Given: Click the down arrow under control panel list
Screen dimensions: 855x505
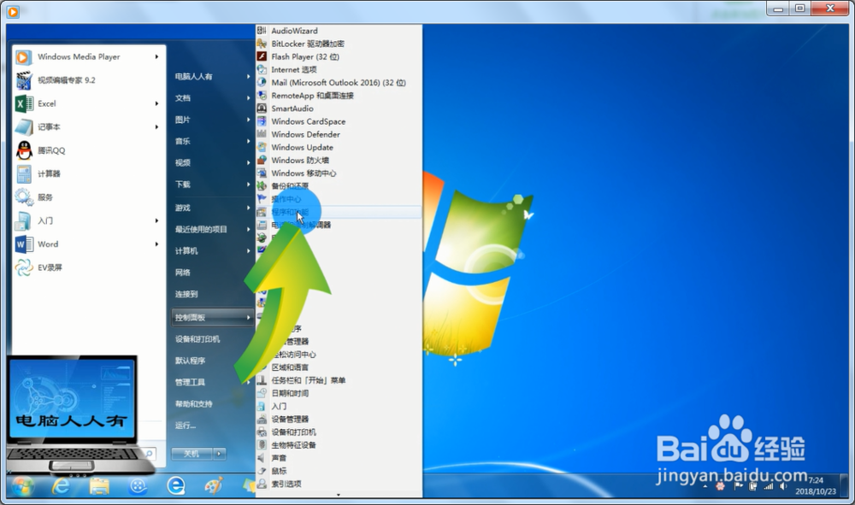Looking at the screenshot, I should coord(339,494).
